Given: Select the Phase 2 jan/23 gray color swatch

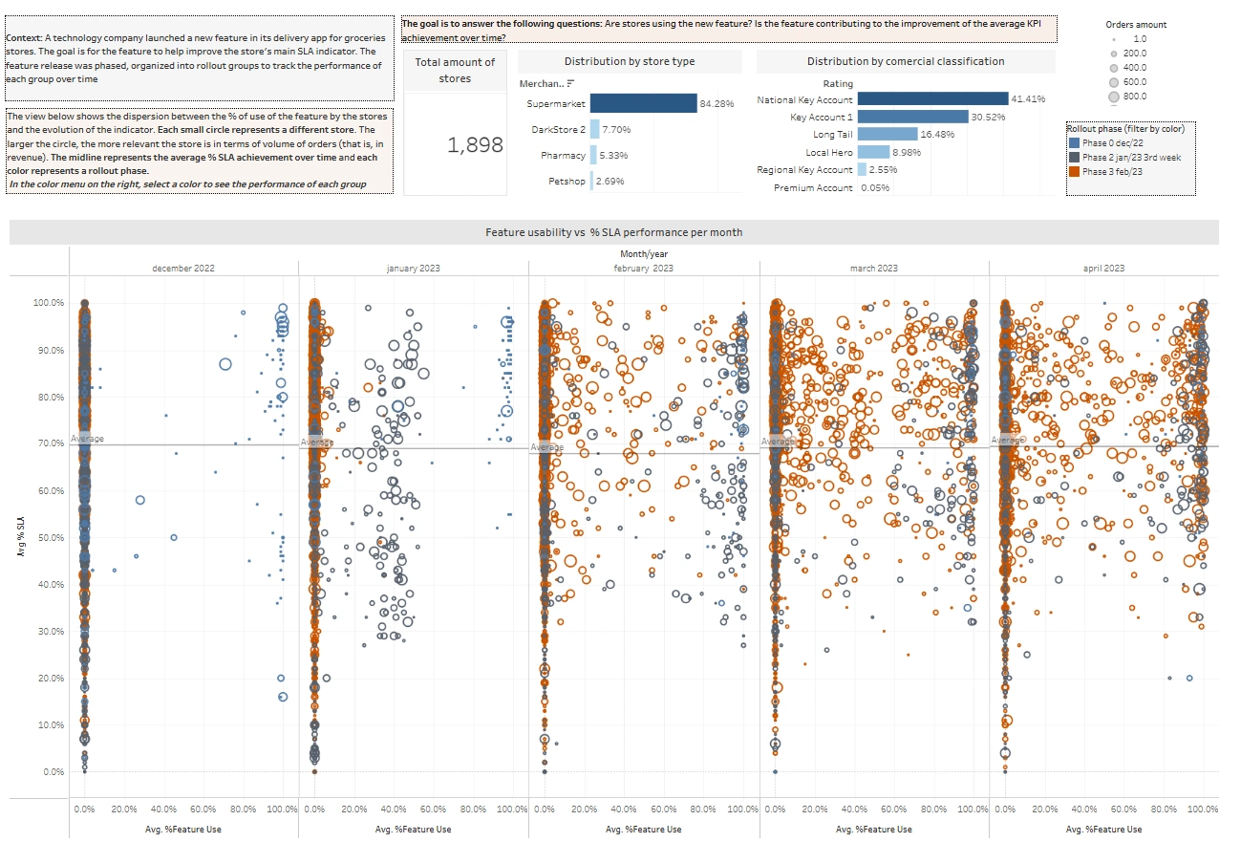Looking at the screenshot, I should (x=1074, y=157).
